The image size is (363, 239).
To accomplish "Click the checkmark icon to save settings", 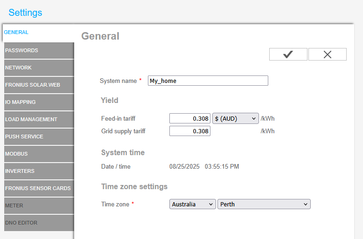I will [288, 55].
